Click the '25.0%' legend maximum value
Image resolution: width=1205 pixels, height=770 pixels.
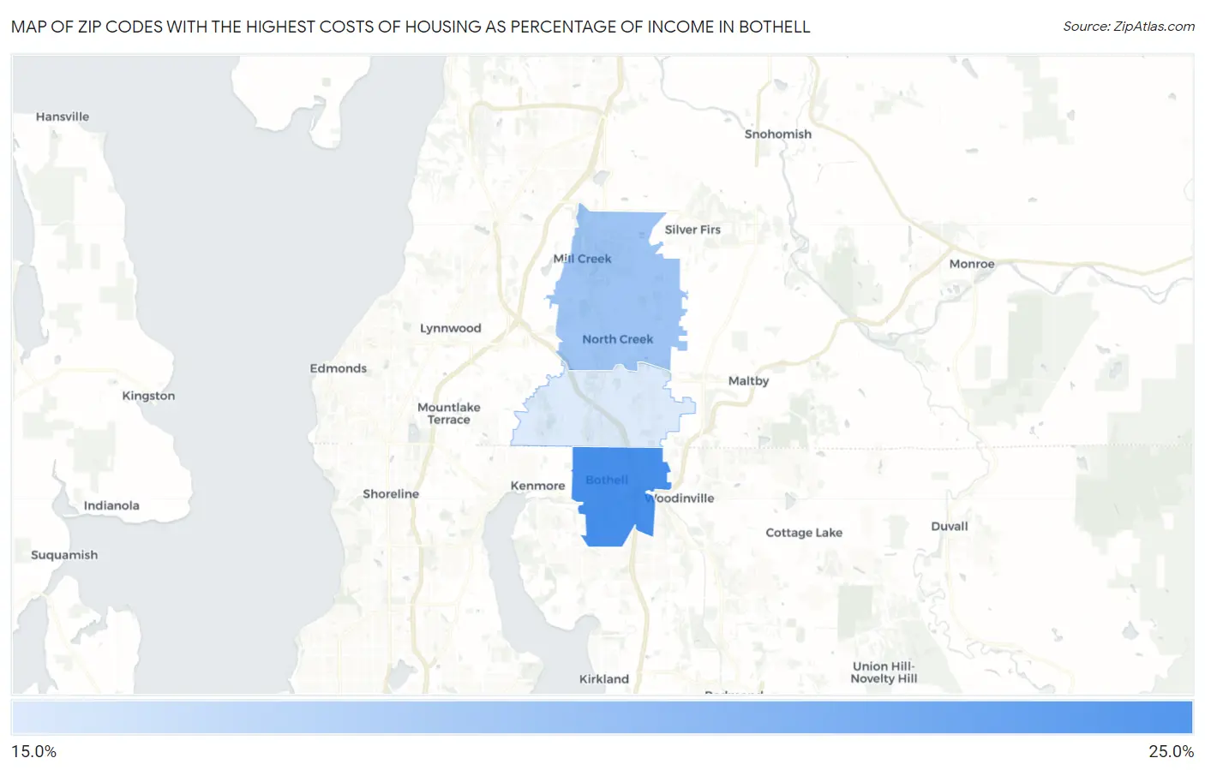point(1171,751)
